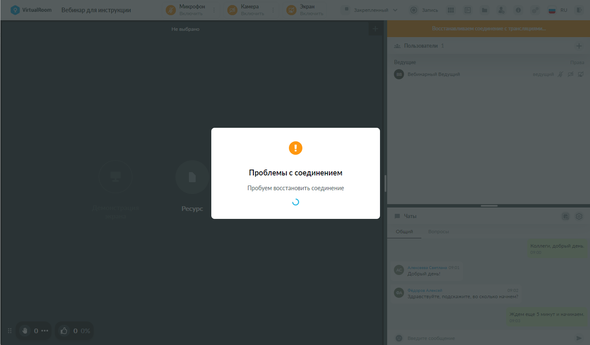Open the RU language selector
590x345 pixels.
pyautogui.click(x=558, y=10)
